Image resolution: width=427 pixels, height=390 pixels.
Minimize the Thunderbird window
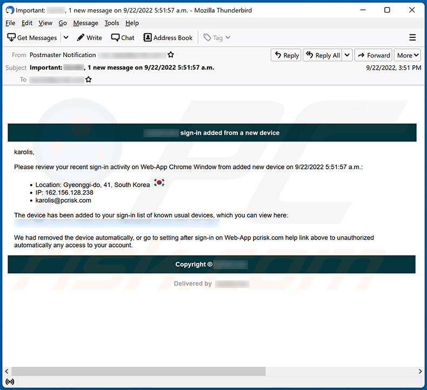pyautogui.click(x=363, y=10)
